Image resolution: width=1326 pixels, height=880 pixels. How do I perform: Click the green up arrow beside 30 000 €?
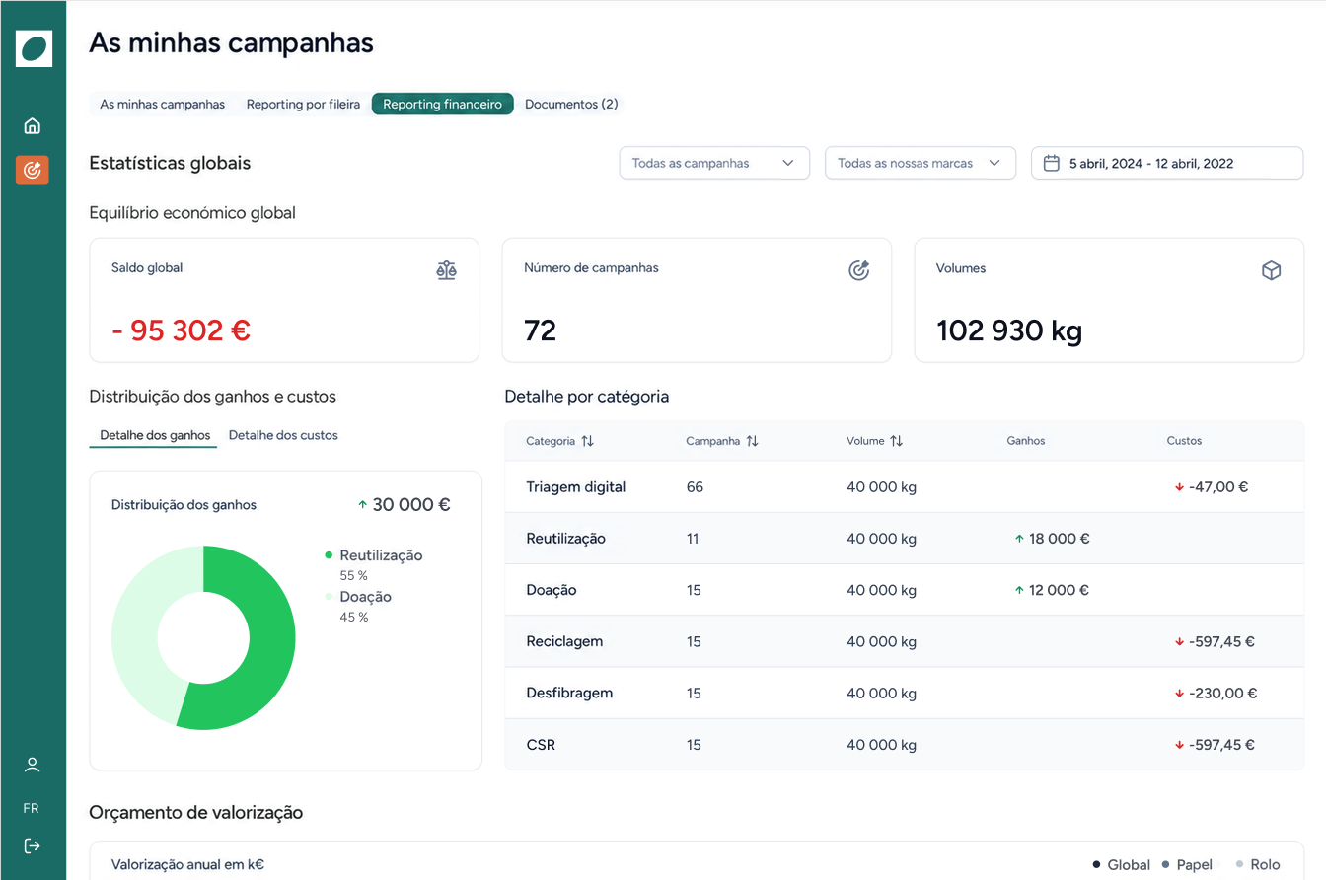pos(362,504)
